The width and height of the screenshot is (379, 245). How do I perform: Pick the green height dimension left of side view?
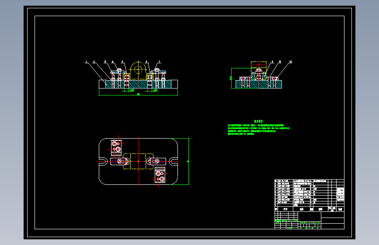point(231,78)
